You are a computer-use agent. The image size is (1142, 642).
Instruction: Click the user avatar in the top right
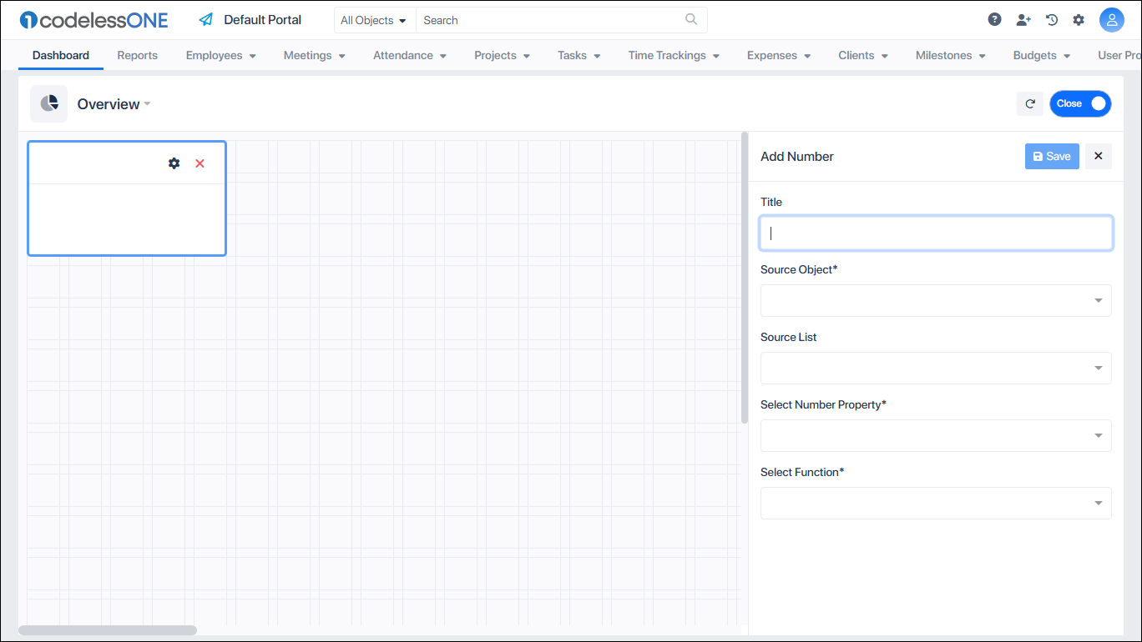point(1112,18)
